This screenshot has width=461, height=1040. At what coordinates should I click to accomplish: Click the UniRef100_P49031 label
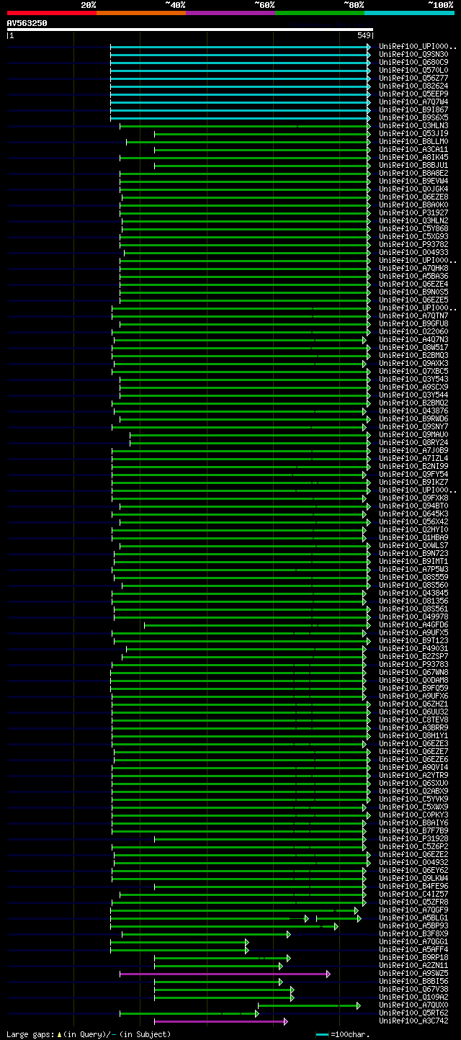(x=413, y=648)
